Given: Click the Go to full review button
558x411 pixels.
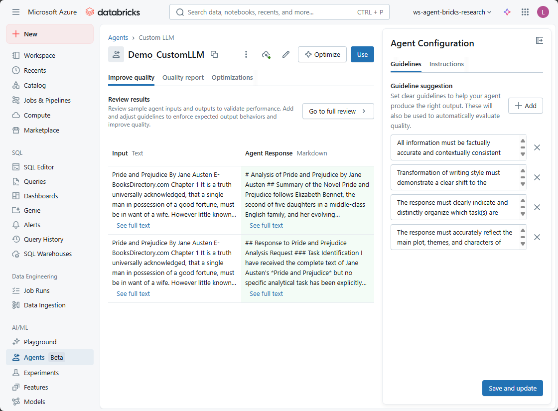Looking at the screenshot, I should [338, 111].
